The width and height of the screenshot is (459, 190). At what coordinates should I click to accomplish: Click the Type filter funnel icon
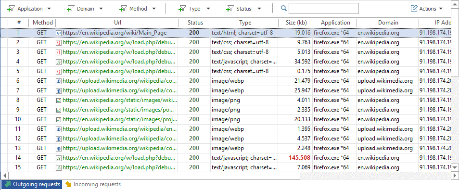click(182, 9)
